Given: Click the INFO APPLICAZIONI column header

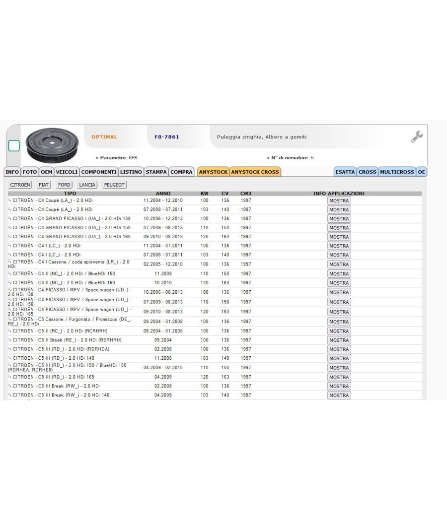Looking at the screenshot, I should tap(339, 194).
